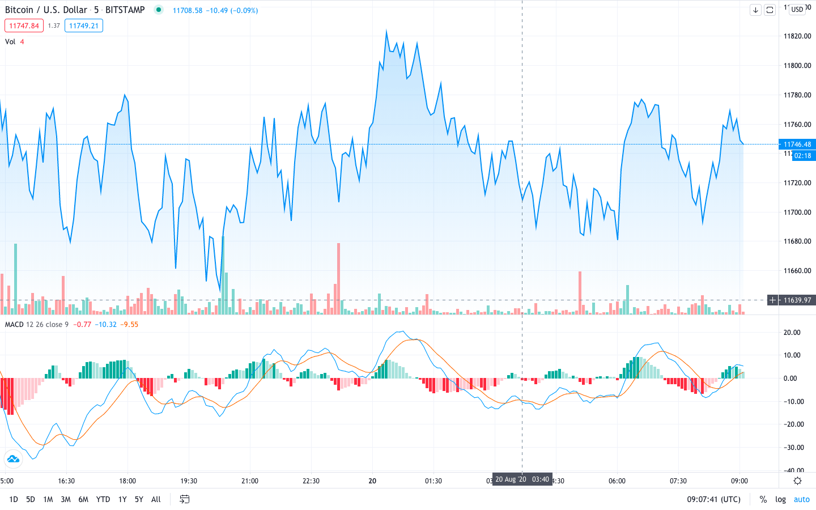Image resolution: width=816 pixels, height=510 pixels.
Task: Click the 11639.97 crosshair price label
Action: tap(797, 300)
